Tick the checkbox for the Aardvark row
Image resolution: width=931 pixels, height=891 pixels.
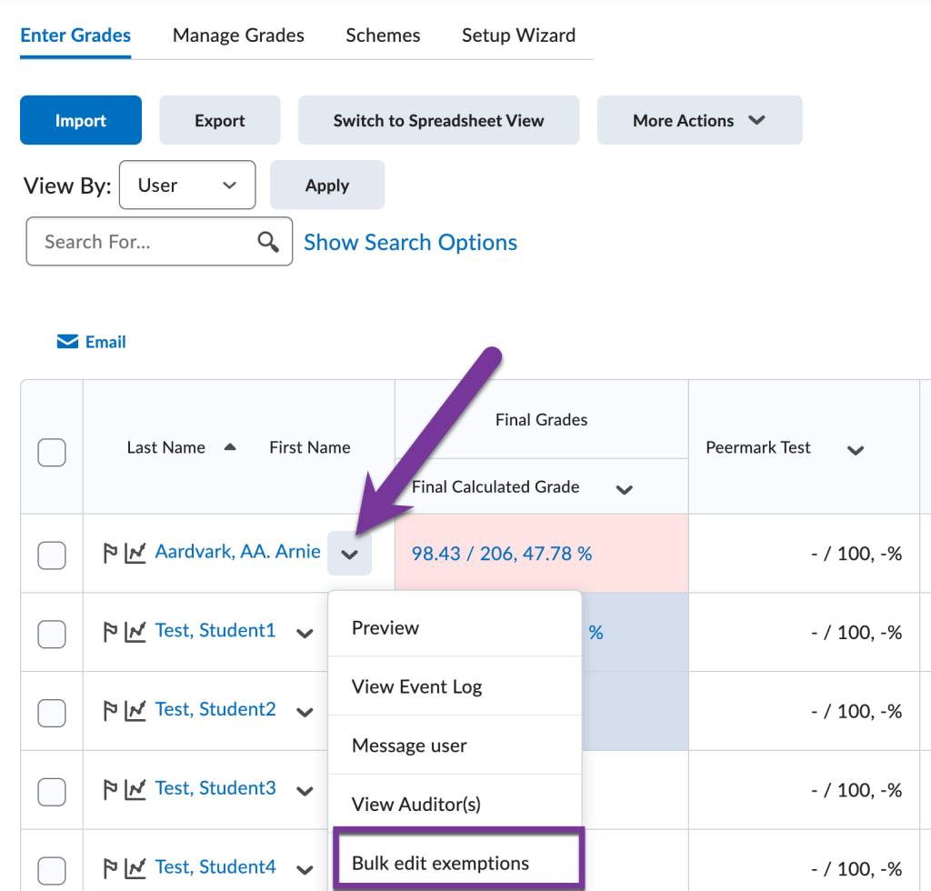click(52, 555)
